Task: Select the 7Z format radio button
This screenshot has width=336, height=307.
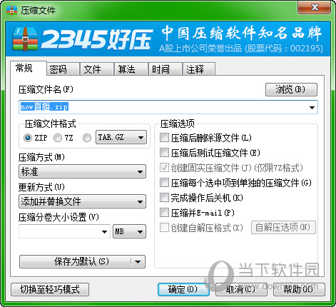Action: coord(58,138)
